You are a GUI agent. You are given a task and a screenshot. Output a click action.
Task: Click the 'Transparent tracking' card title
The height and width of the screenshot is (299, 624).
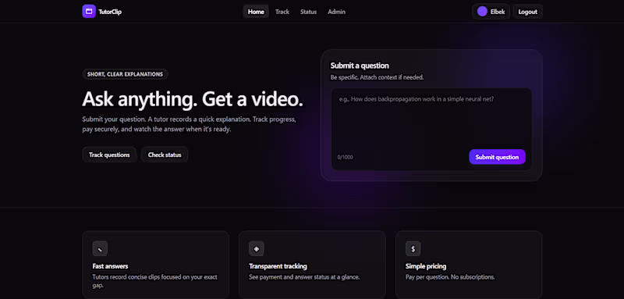[278, 266]
